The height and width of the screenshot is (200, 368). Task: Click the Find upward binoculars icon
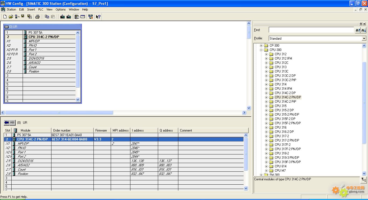pyautogui.click(x=358, y=30)
